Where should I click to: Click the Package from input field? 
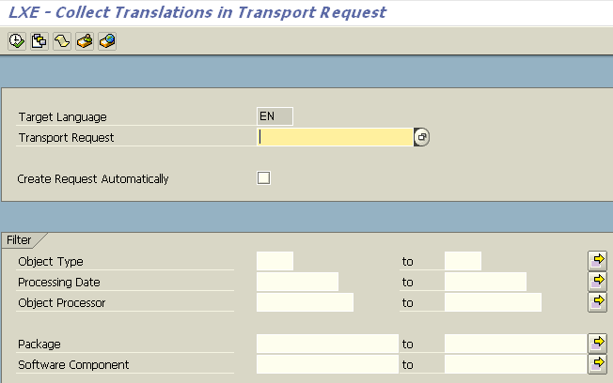pos(327,344)
